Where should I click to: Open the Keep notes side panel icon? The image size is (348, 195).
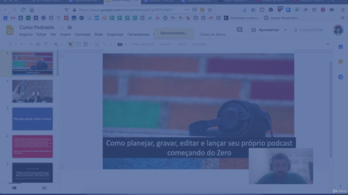pyautogui.click(x=341, y=62)
